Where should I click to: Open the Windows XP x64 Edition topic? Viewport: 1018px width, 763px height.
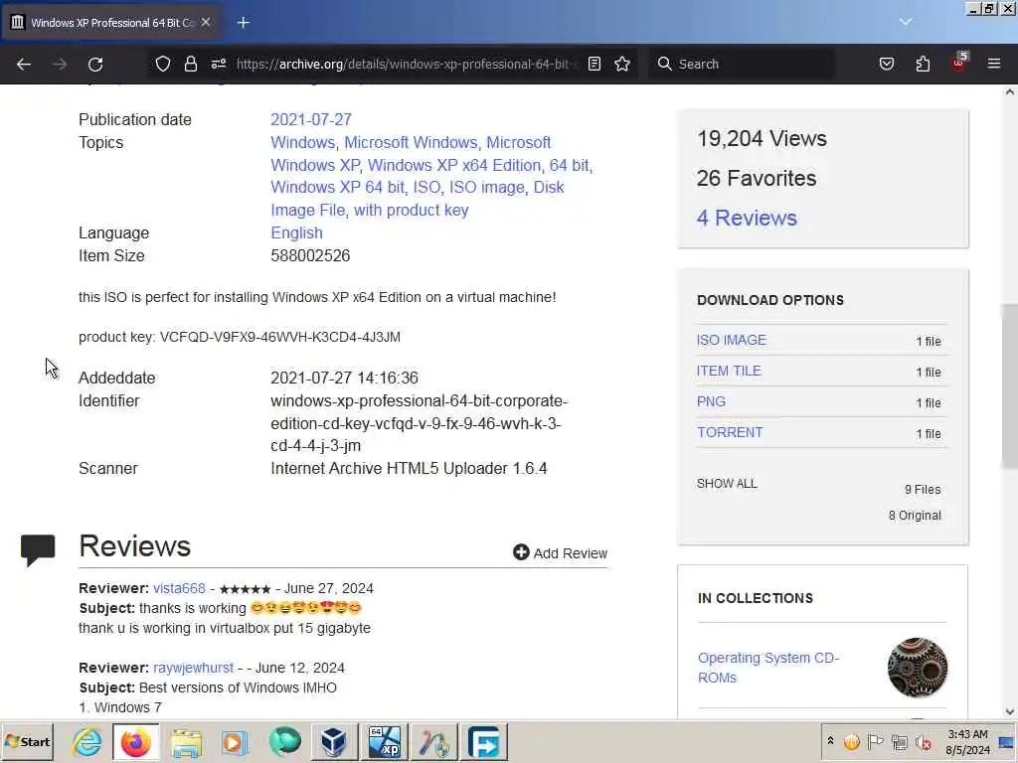(453, 165)
